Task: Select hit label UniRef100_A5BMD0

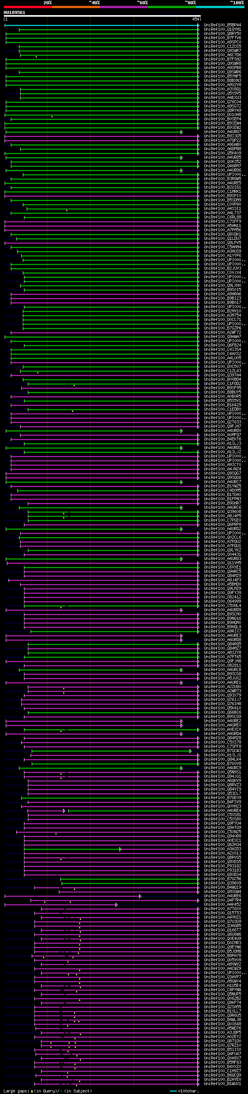Action: [x=222, y=584]
